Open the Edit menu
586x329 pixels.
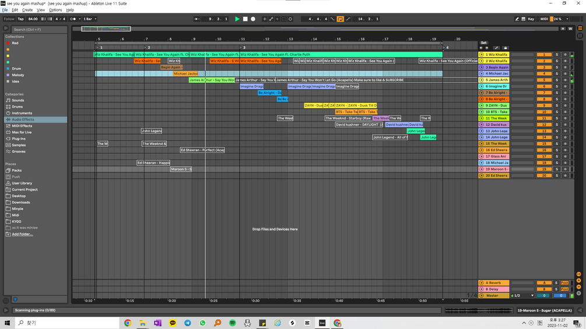point(15,10)
